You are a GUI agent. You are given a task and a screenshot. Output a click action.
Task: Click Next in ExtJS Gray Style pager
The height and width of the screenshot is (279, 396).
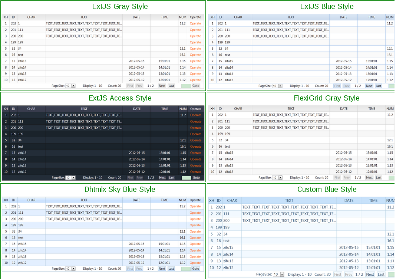point(162,86)
